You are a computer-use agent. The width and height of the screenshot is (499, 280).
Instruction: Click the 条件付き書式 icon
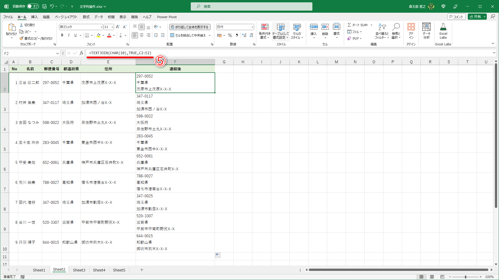265,31
